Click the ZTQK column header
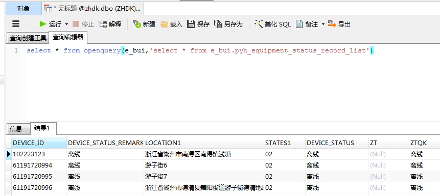This screenshot has width=440, height=196. click(x=424, y=143)
